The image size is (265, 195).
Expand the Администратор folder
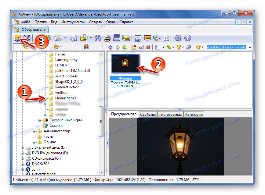click(34, 131)
